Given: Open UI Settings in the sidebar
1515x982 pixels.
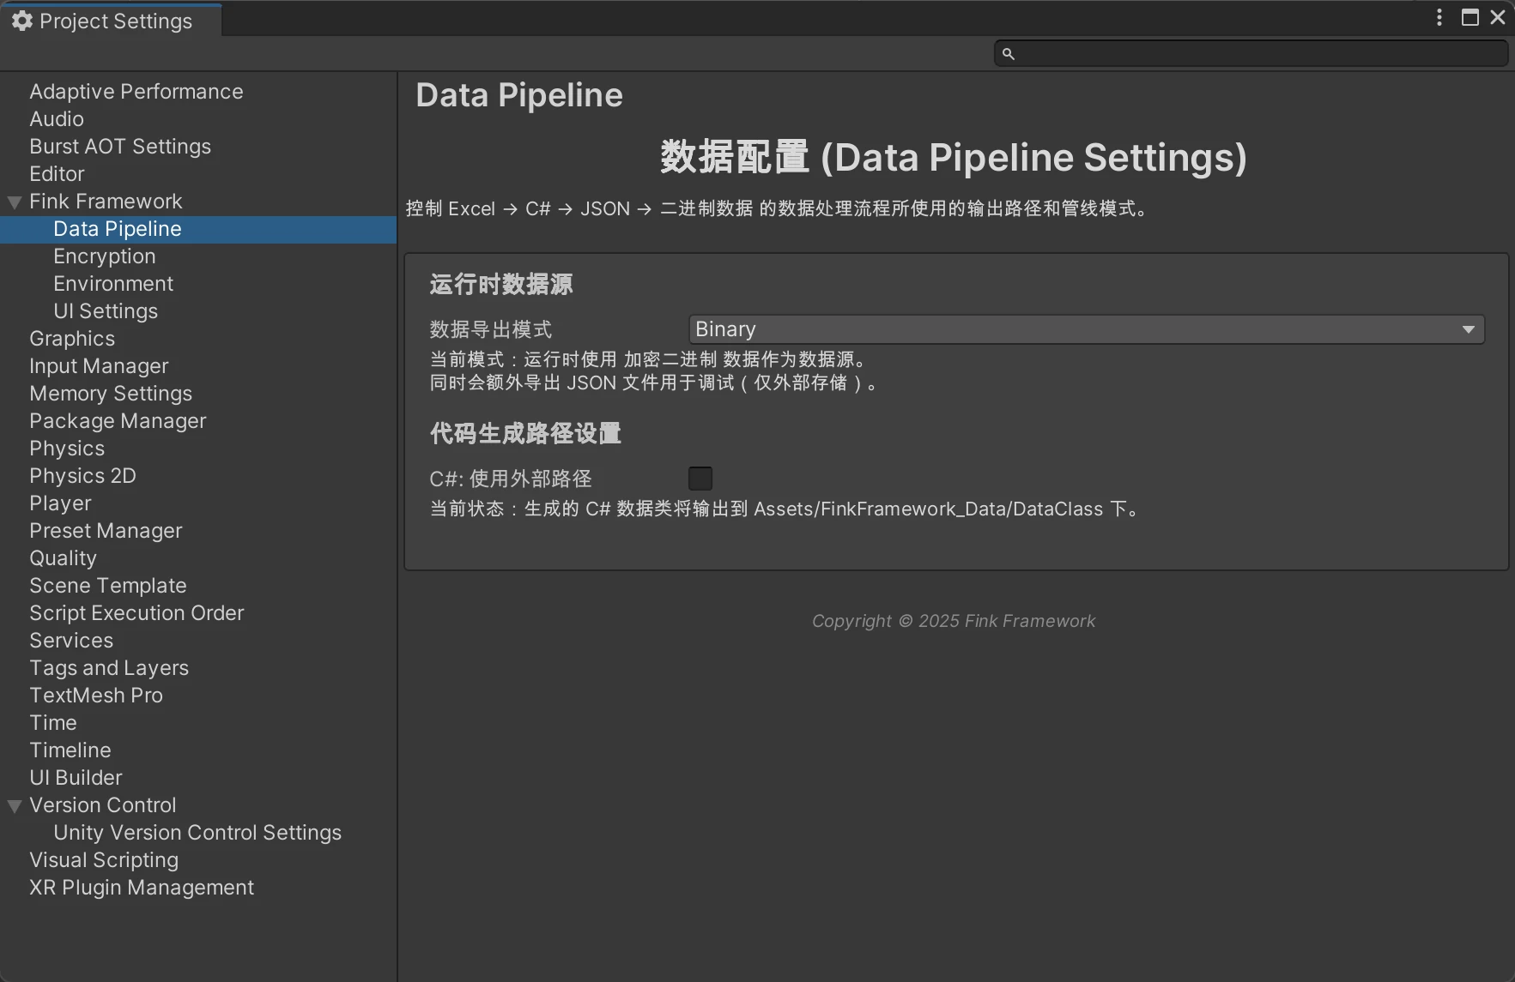Looking at the screenshot, I should tap(105, 311).
